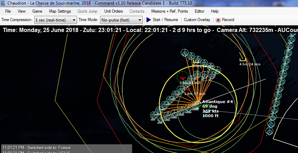
Task: Click the 1000 ft altitude readout
Action: [x=210, y=116]
